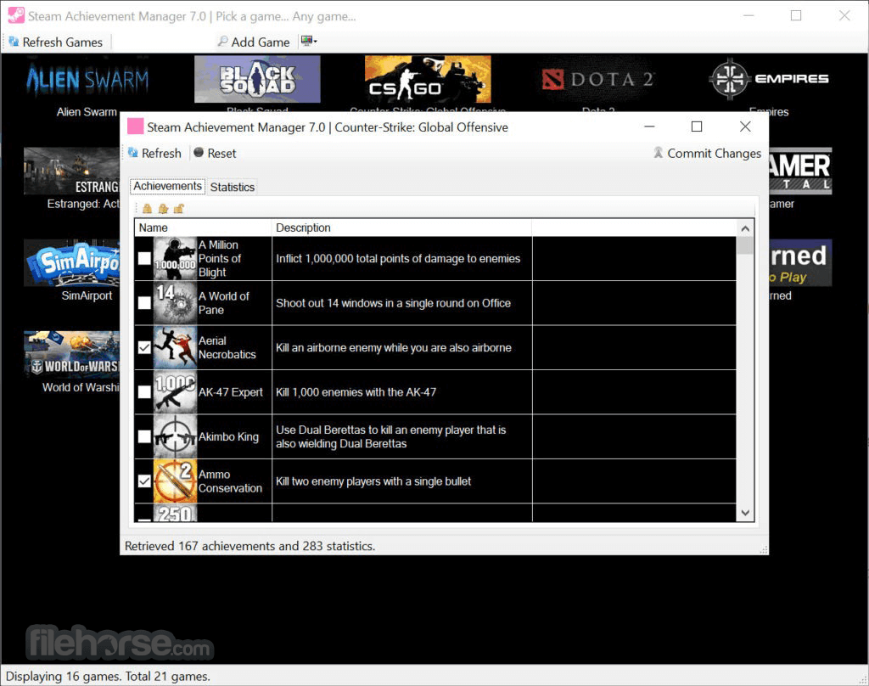Click the Aerial Necrobatics achievement icon
Viewport: 869px width, 686px height.
click(175, 347)
